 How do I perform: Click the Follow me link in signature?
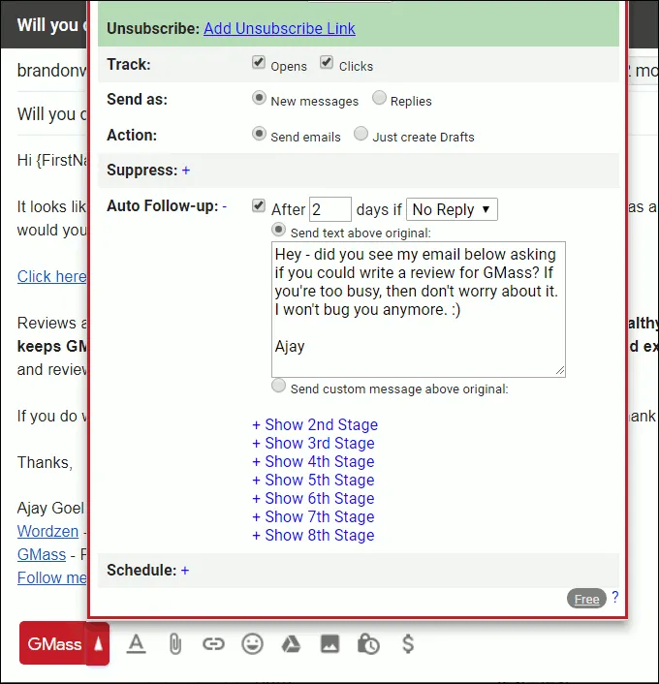pos(52,577)
